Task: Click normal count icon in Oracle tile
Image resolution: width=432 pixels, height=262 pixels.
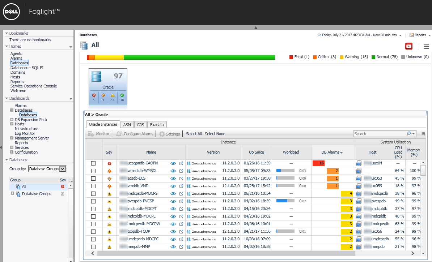Action: [122, 95]
